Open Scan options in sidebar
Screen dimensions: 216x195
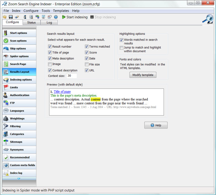(x=19, y=41)
